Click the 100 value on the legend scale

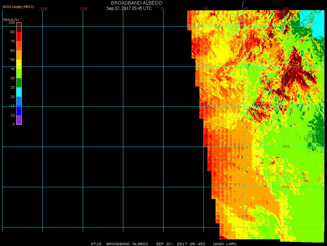pos(12,23)
